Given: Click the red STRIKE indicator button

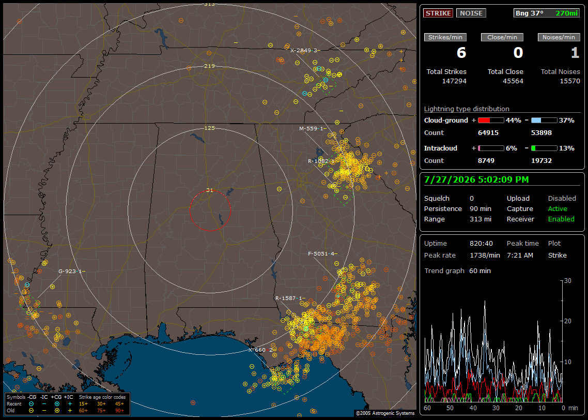Looking at the screenshot, I should [x=438, y=13].
